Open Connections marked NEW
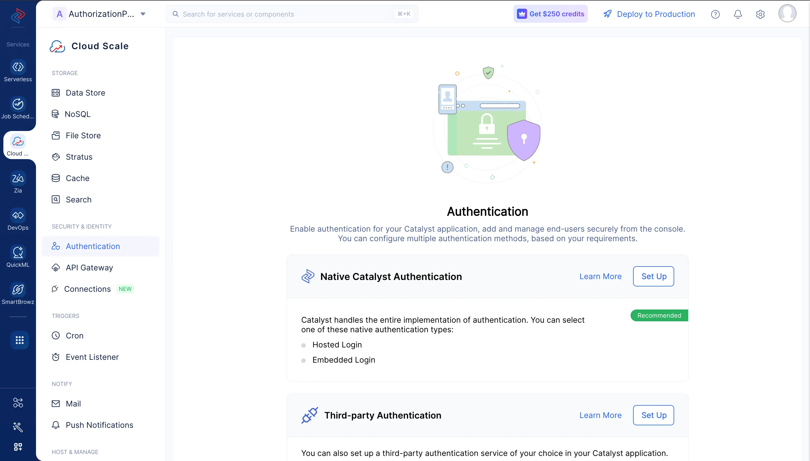810x461 pixels. tap(87, 289)
